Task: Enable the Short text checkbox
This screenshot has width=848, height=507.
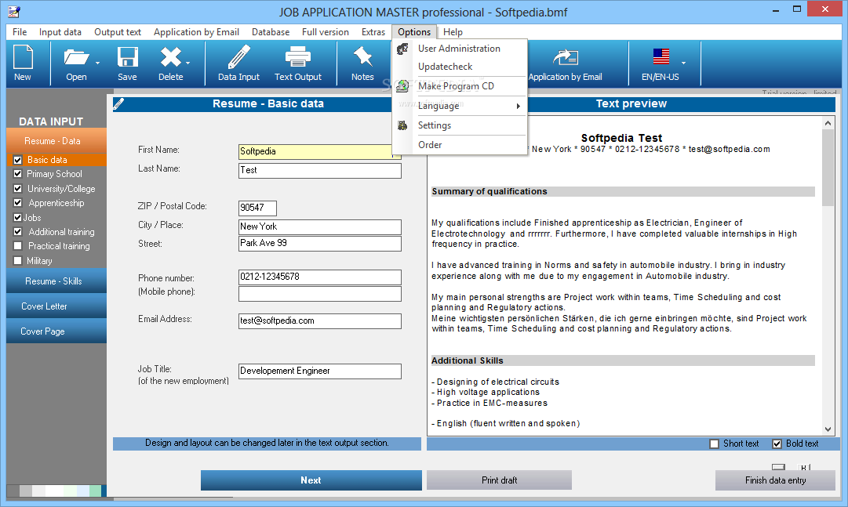Action: tap(715, 444)
